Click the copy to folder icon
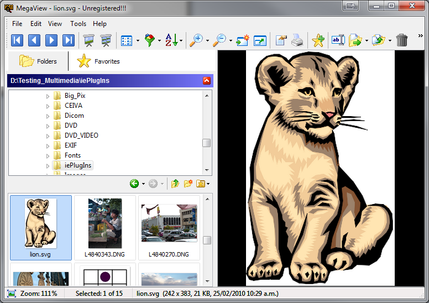429x303 pixels. tap(355, 40)
